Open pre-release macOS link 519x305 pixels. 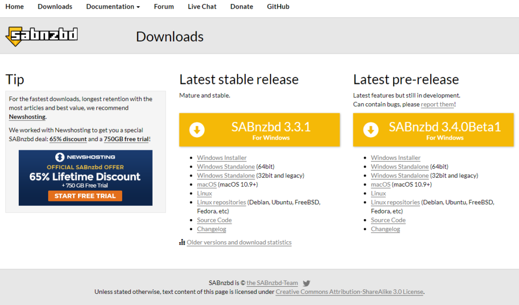[x=380, y=185]
